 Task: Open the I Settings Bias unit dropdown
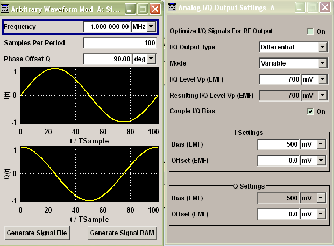[x=321, y=144]
